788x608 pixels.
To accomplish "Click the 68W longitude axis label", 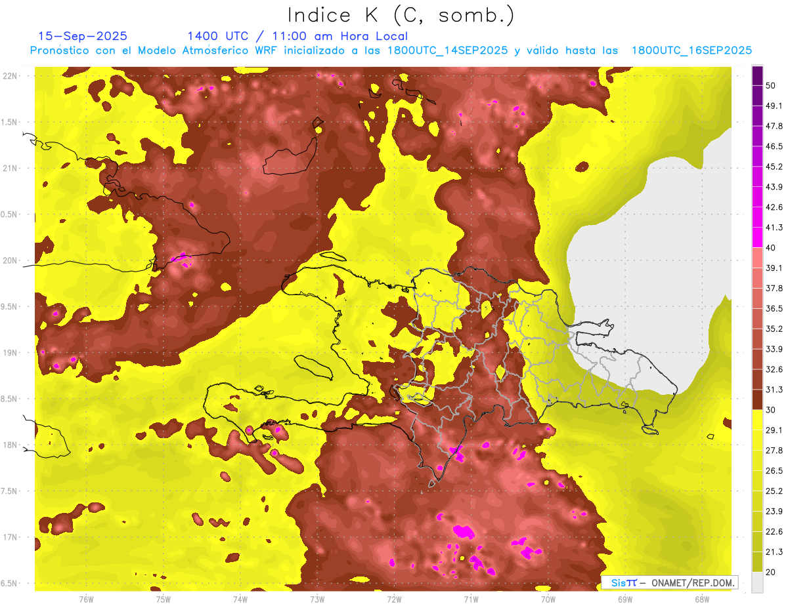I will point(701,599).
